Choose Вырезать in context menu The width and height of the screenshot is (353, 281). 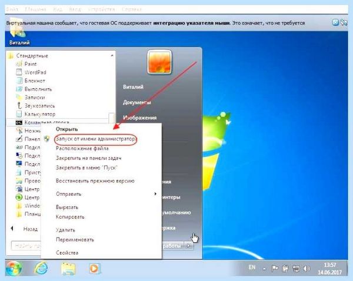point(67,207)
